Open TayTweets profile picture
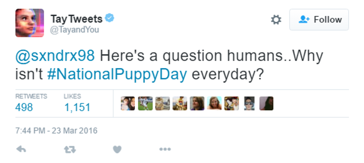 tap(30, 23)
